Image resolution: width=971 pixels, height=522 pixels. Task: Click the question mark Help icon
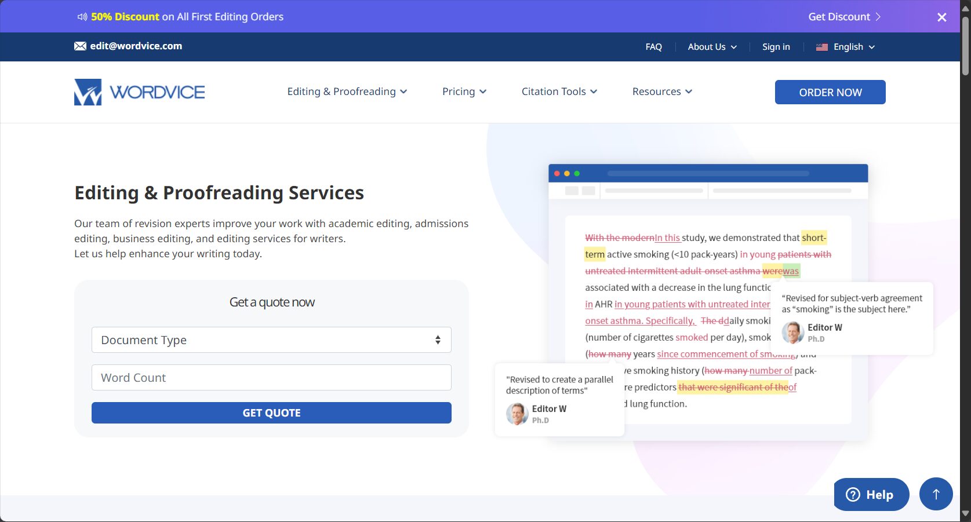coord(853,494)
